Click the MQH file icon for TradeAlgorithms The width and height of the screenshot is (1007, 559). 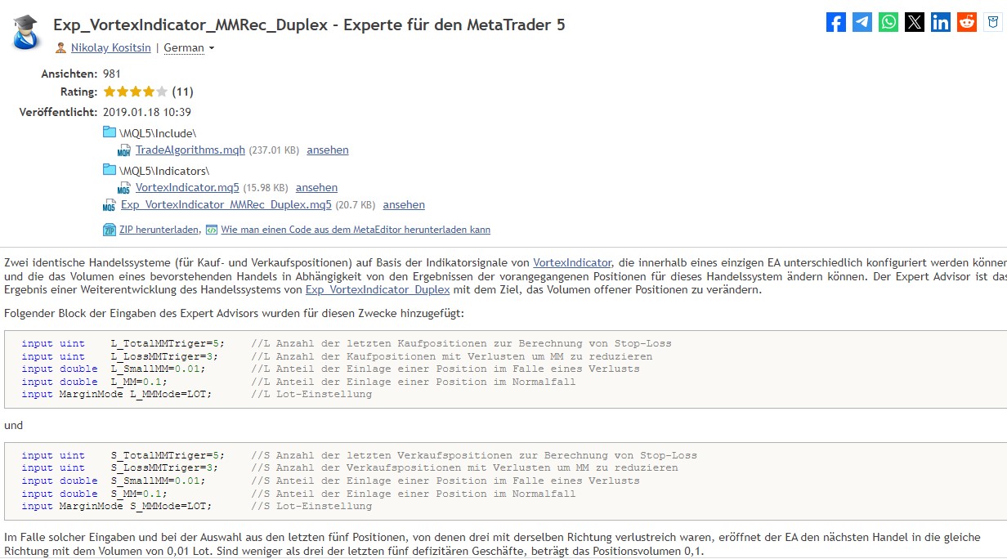[124, 150]
